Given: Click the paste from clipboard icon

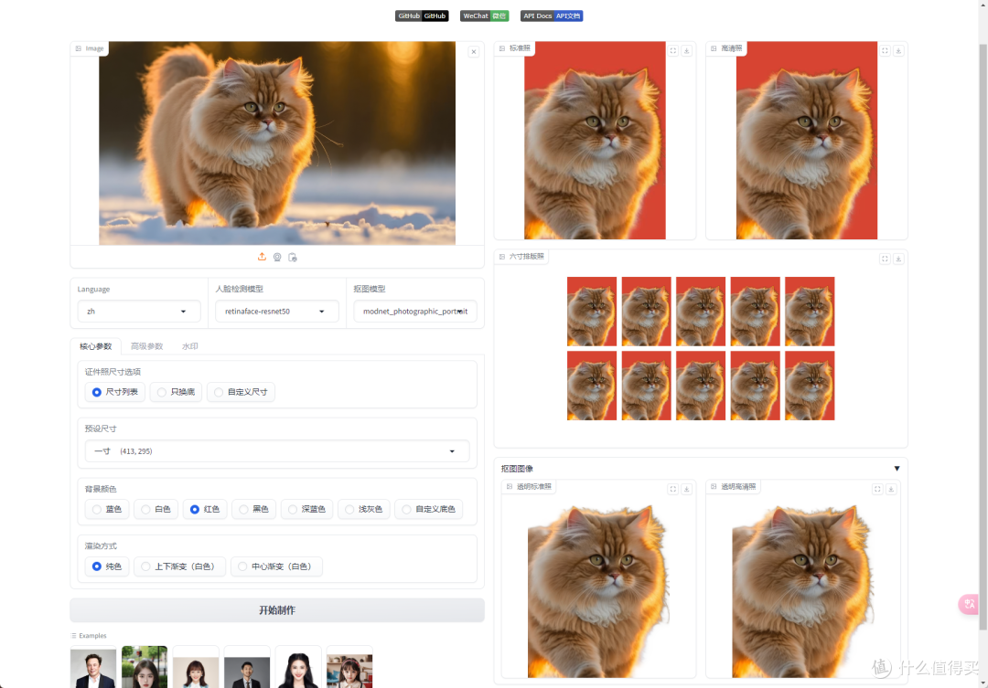Looking at the screenshot, I should pos(293,257).
